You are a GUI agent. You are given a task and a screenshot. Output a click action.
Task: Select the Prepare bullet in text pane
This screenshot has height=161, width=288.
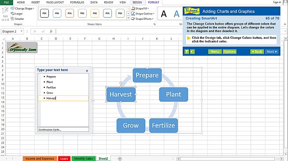pyautogui.click(x=51, y=77)
